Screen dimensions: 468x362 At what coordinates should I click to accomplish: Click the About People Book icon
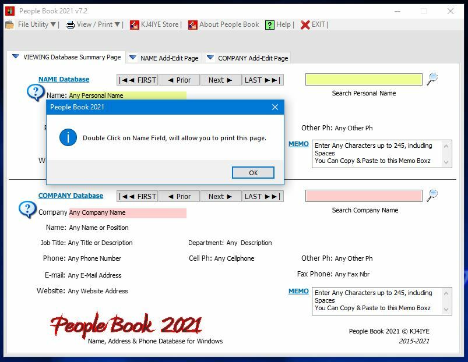(x=193, y=25)
